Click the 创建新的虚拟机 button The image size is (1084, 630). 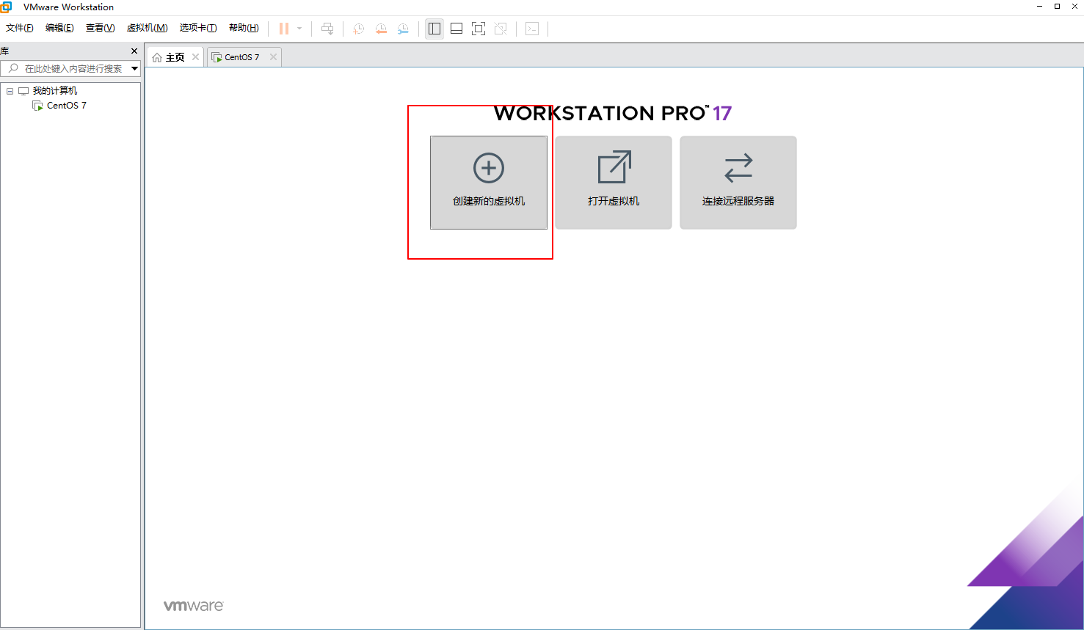[489, 183]
